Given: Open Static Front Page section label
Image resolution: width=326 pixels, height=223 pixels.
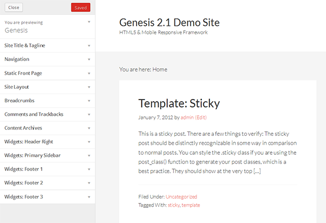Looking at the screenshot, I should [23, 73].
